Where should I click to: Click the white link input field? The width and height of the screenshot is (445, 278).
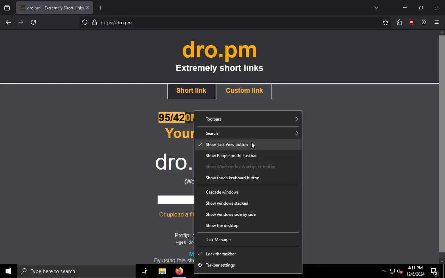pyautogui.click(x=176, y=199)
